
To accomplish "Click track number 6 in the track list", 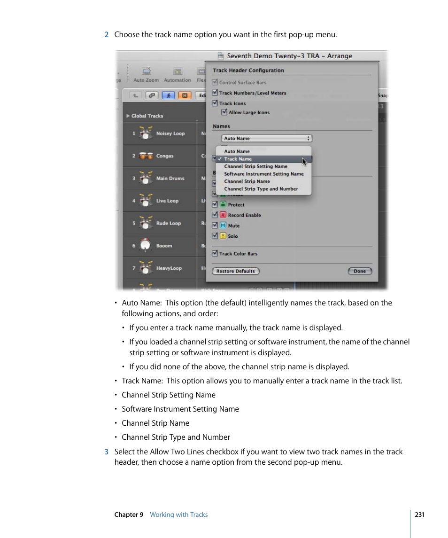I will pos(134,246).
